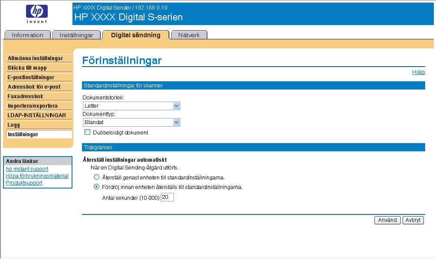
Task: Select Återställ genast enheten radio button
Action: tap(96, 177)
